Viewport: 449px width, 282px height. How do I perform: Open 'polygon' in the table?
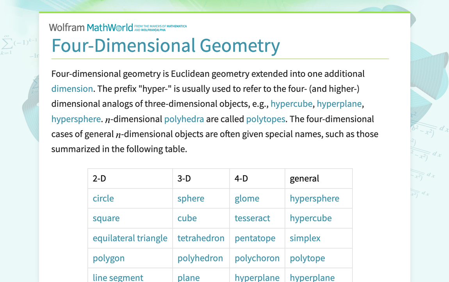[x=109, y=259]
